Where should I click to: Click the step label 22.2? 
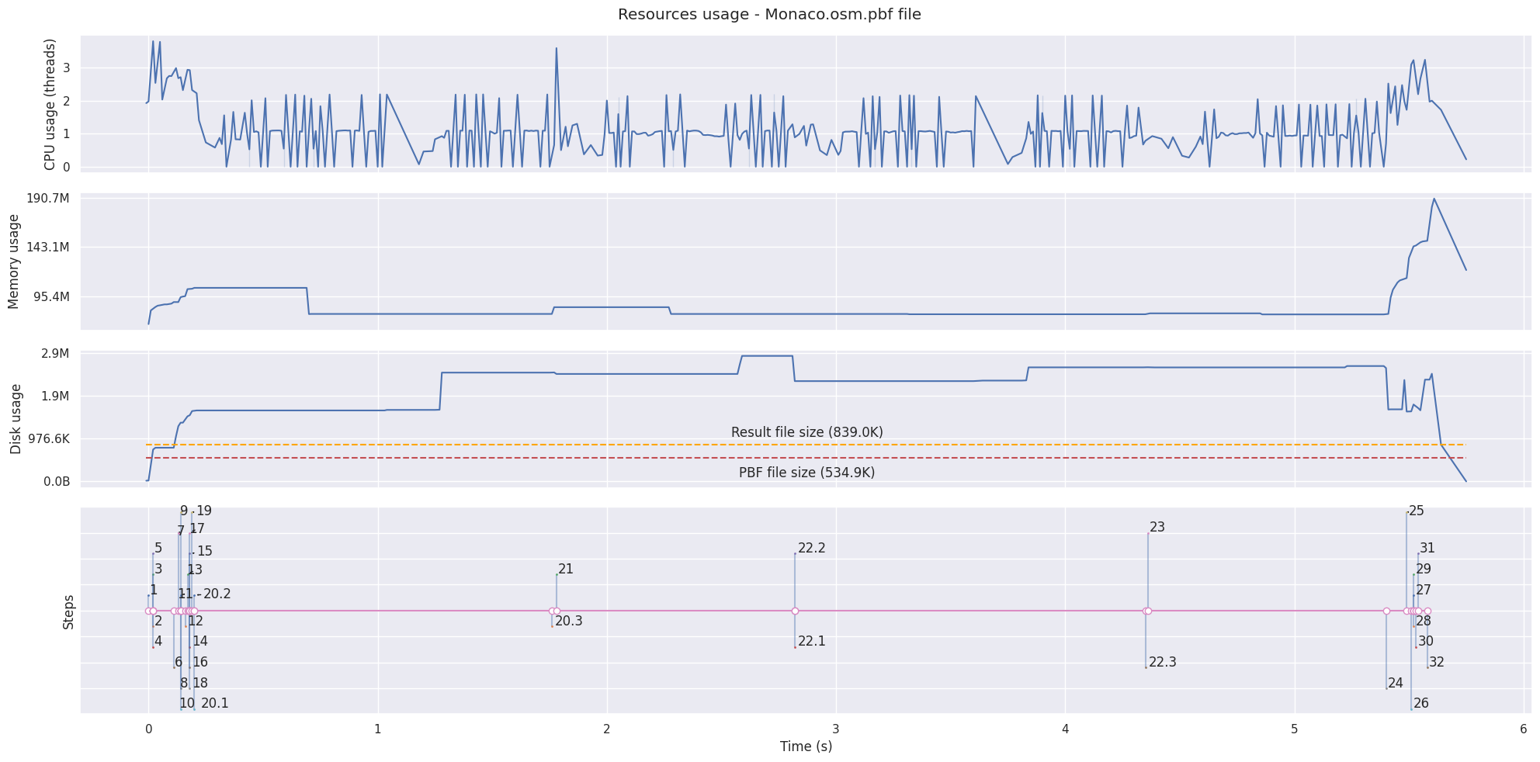[812, 549]
